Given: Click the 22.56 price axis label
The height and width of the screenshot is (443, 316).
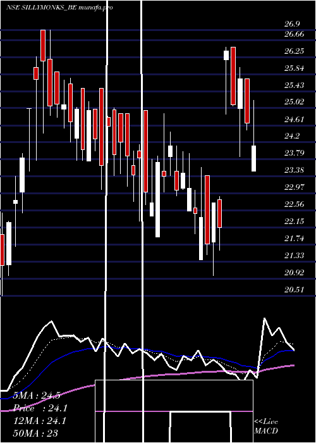Looking at the screenshot, I should pos(294,204).
